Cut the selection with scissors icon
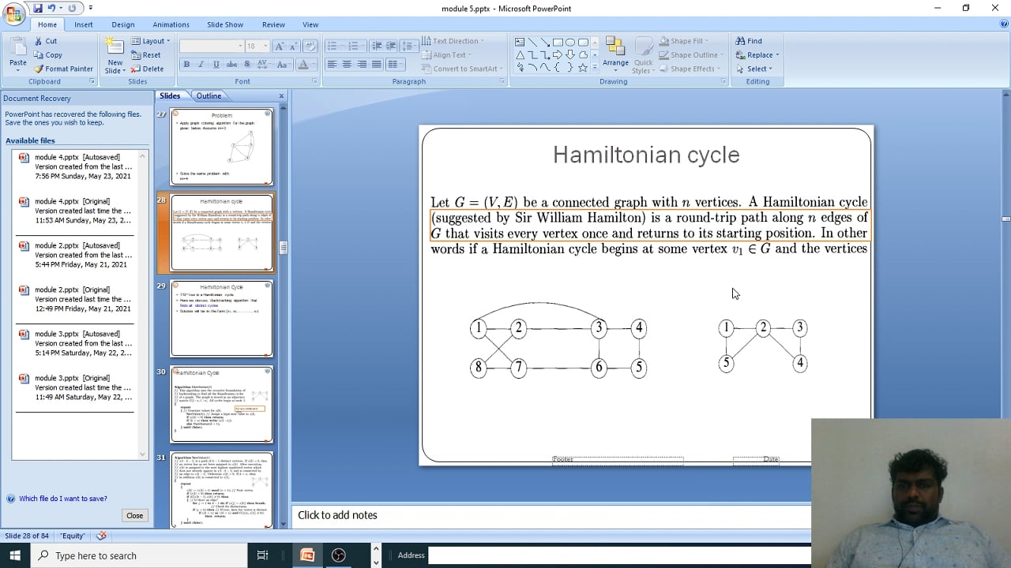 46,41
